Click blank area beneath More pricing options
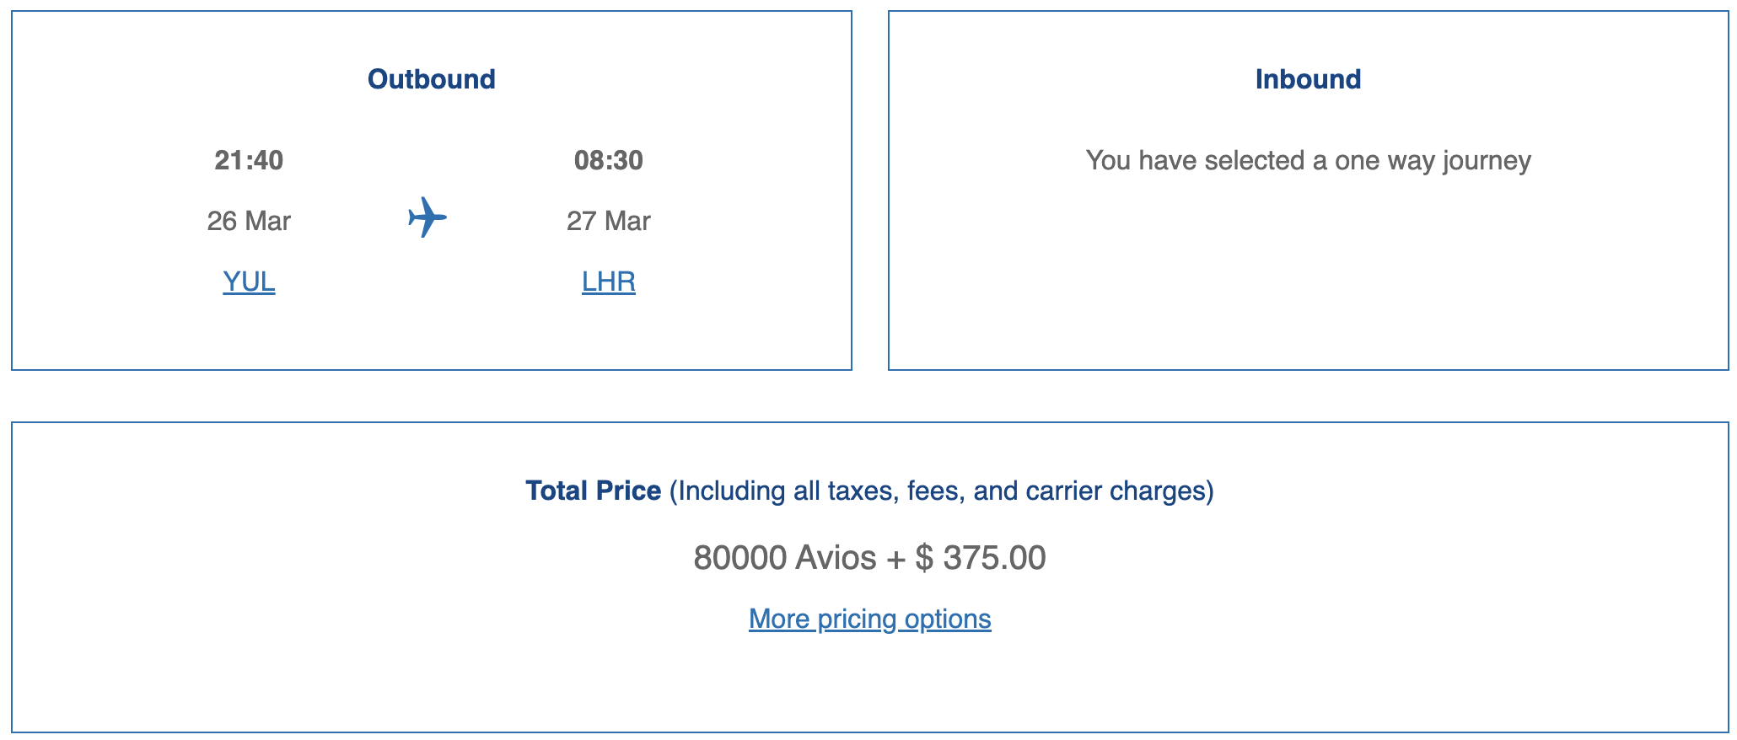Image resolution: width=1737 pixels, height=740 pixels. (x=869, y=683)
